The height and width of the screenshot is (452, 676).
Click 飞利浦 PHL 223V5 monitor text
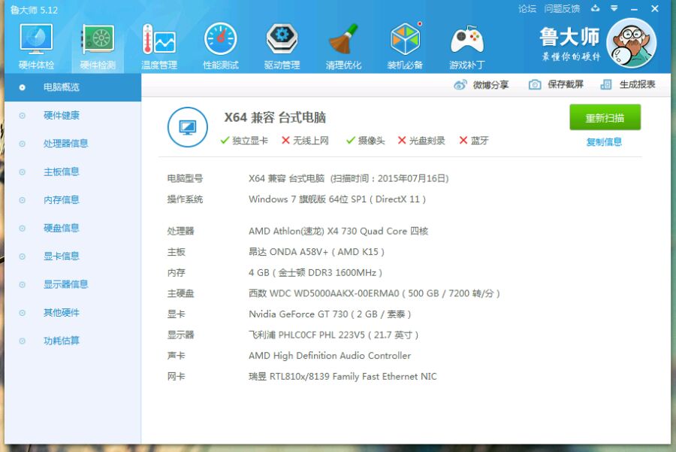coord(333,335)
